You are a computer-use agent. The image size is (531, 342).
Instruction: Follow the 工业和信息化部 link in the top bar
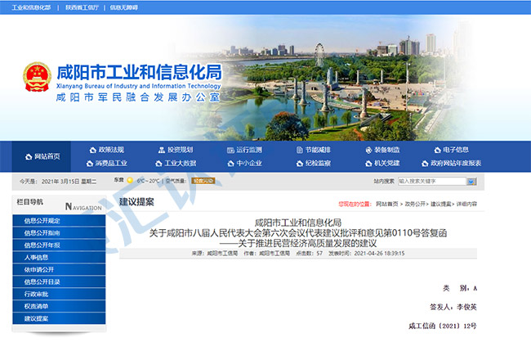point(31,7)
